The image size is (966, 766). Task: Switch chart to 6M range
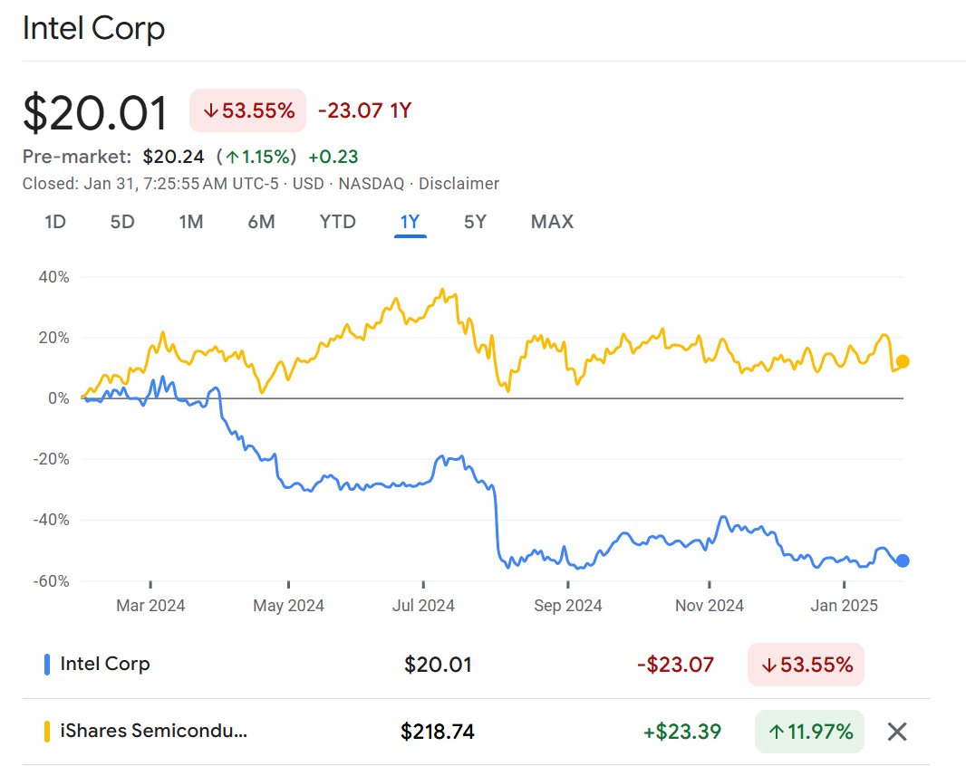[261, 222]
